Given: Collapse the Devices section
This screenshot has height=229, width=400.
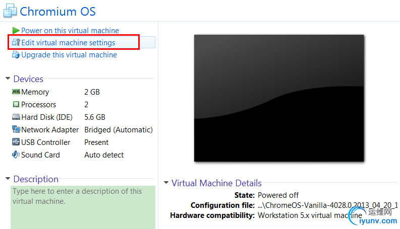Looking at the screenshot, I should tap(8, 79).
